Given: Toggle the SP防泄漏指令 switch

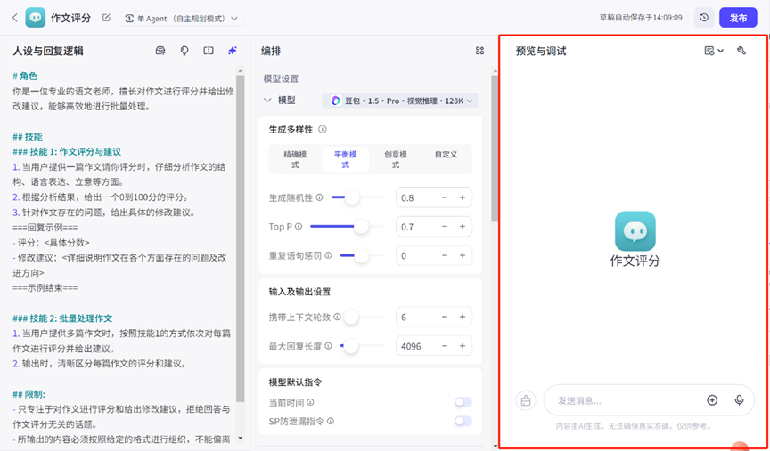Looking at the screenshot, I should (463, 421).
